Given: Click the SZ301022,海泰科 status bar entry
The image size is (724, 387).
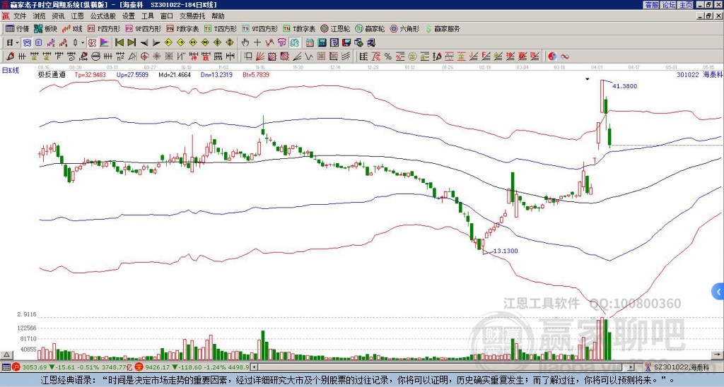Looking at the screenshot, I should [682, 367].
